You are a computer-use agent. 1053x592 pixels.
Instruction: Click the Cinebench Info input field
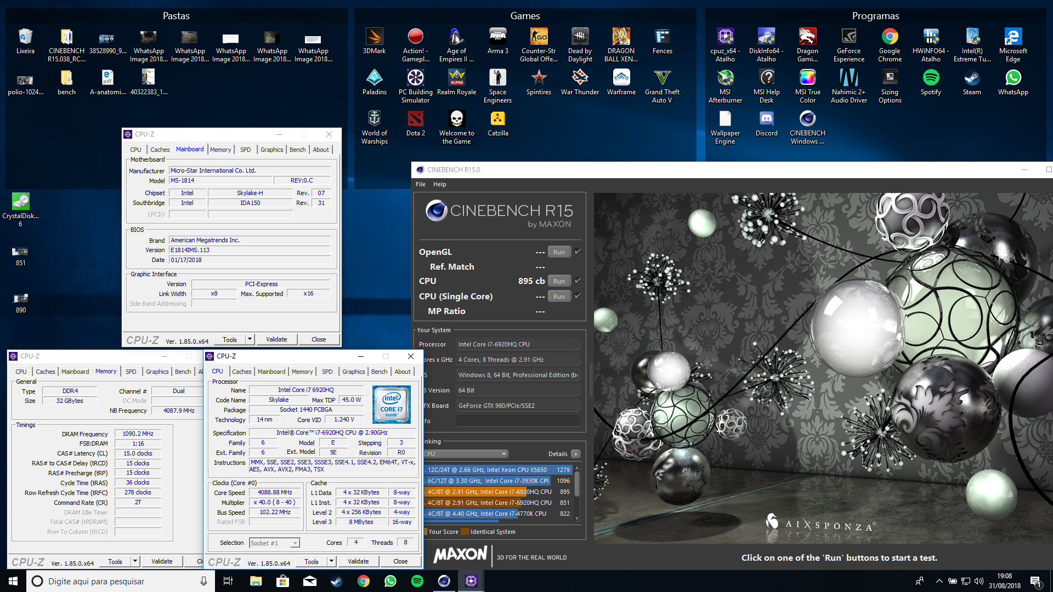pyautogui.click(x=517, y=421)
